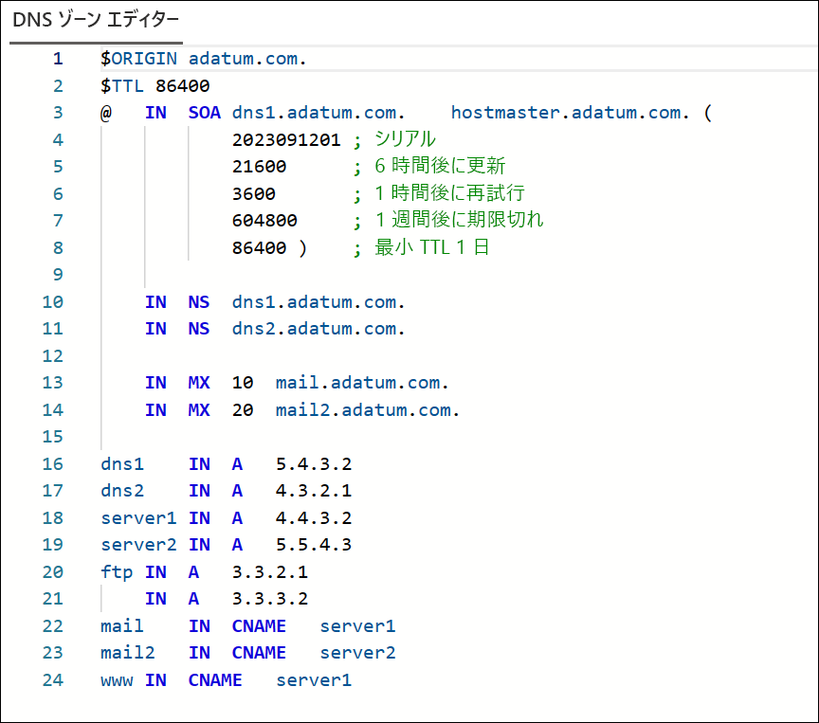Viewport: 819px width, 723px height.
Task: Click the CNAME keyword in the www record
Action: (x=215, y=680)
